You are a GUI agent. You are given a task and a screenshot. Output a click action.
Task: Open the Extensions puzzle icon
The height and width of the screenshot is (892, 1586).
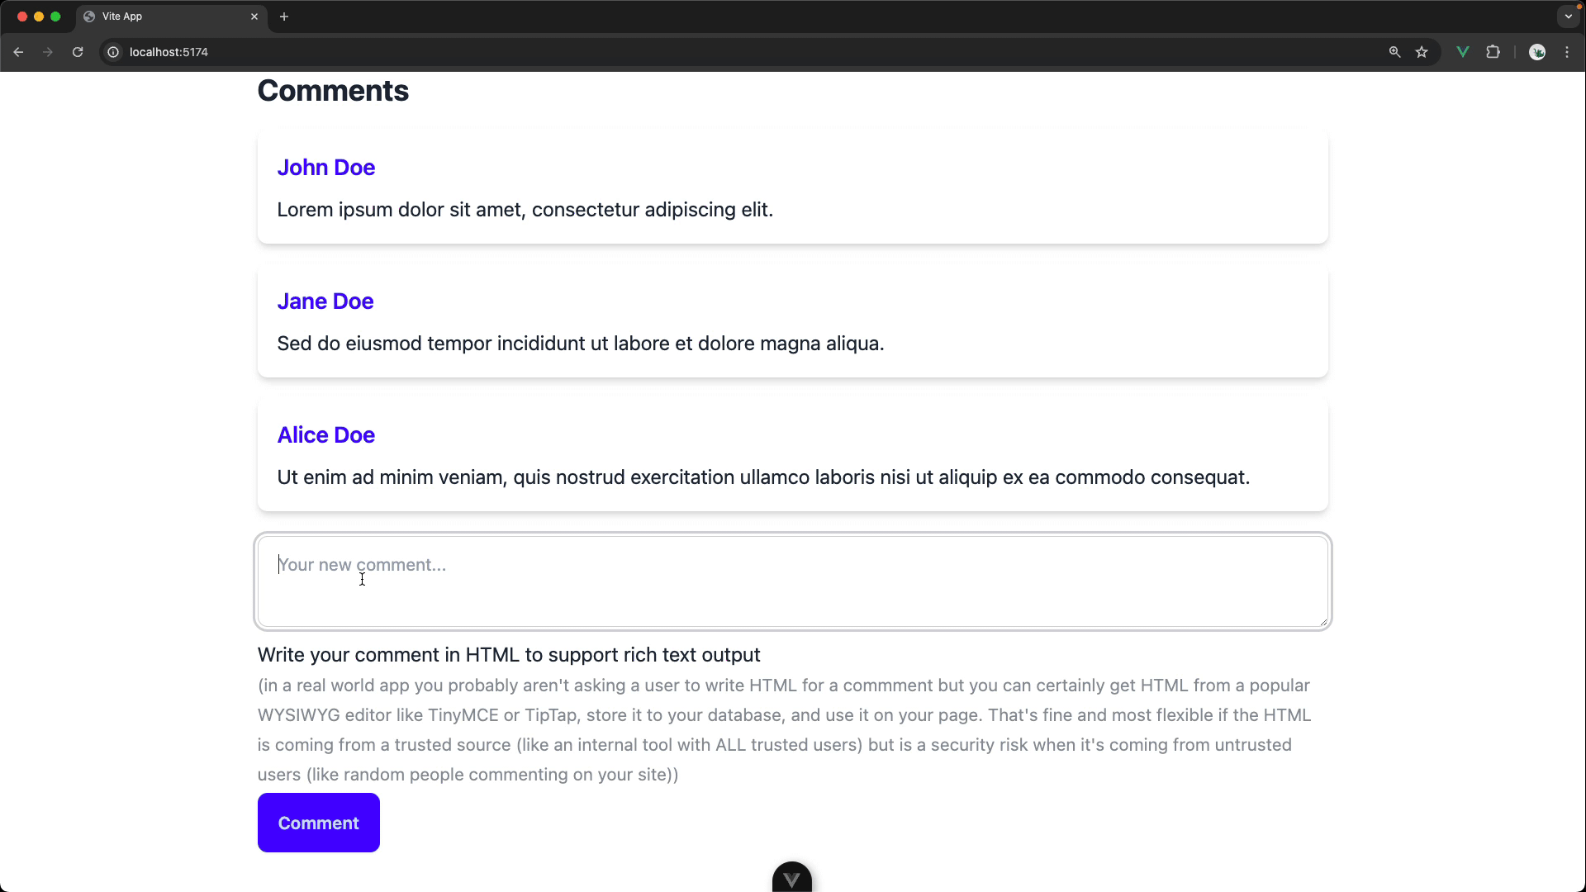[1494, 51]
